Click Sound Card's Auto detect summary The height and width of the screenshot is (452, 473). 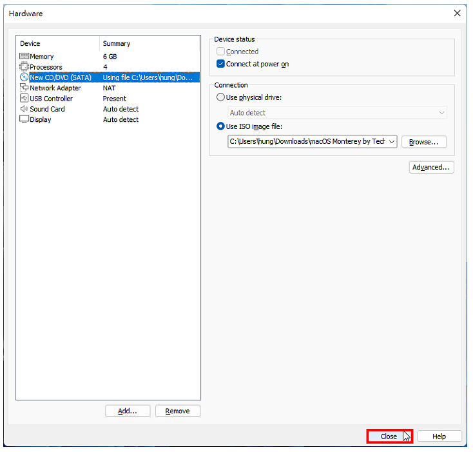click(x=121, y=109)
